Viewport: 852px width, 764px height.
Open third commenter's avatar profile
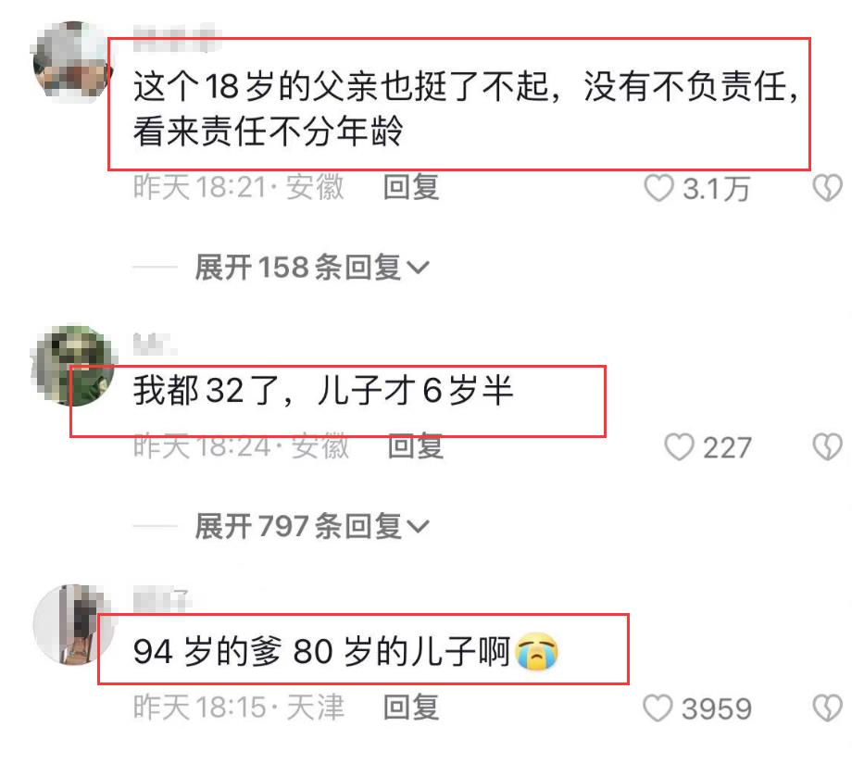coord(73,625)
